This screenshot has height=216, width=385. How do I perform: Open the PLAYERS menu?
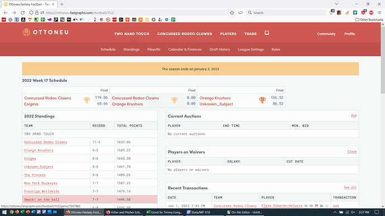tap(228, 34)
